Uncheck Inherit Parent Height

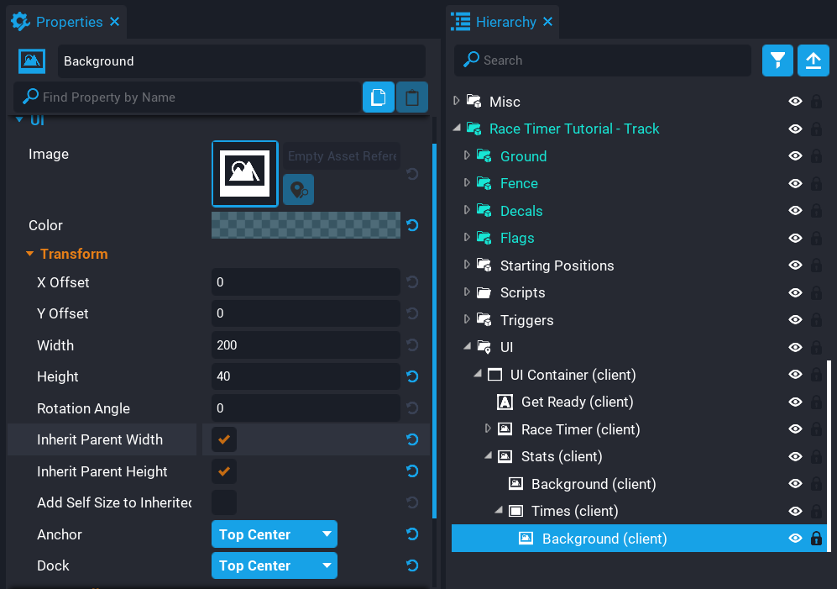point(224,471)
